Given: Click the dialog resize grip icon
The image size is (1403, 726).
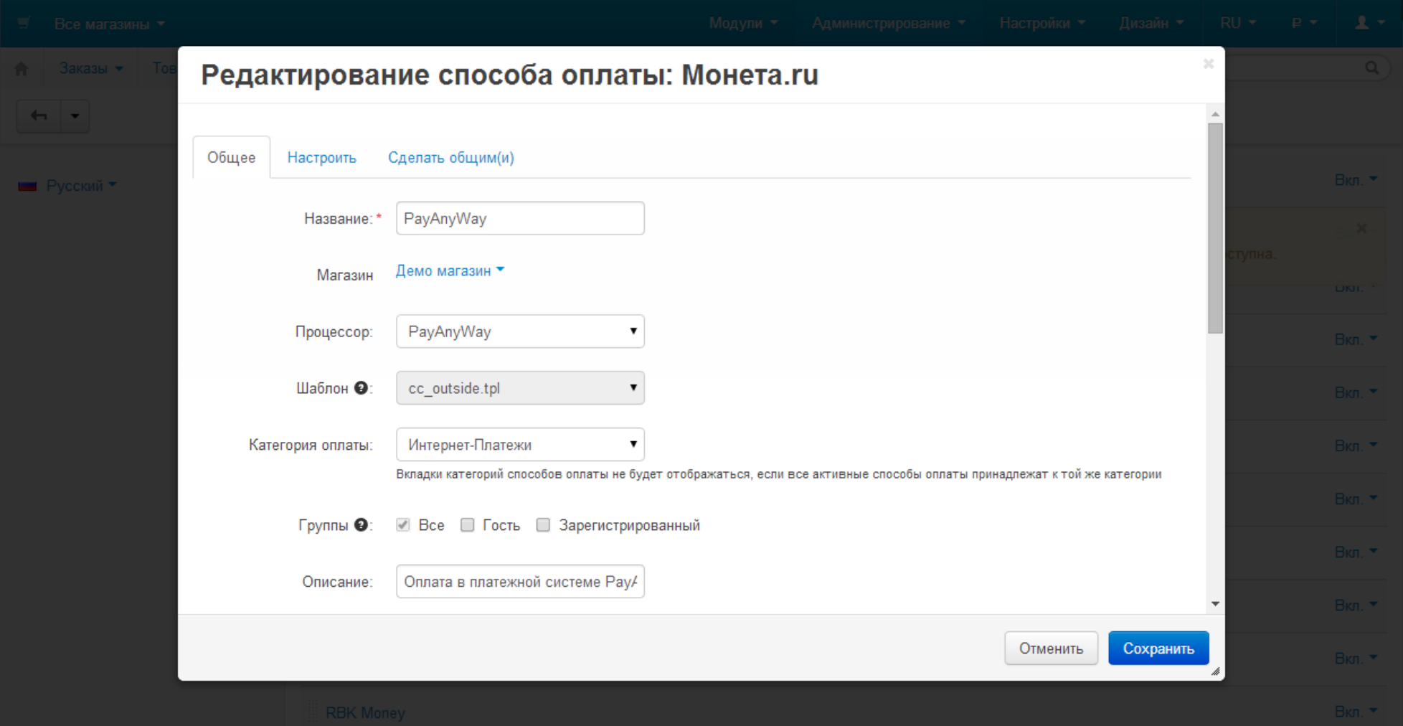Looking at the screenshot, I should pyautogui.click(x=1215, y=671).
